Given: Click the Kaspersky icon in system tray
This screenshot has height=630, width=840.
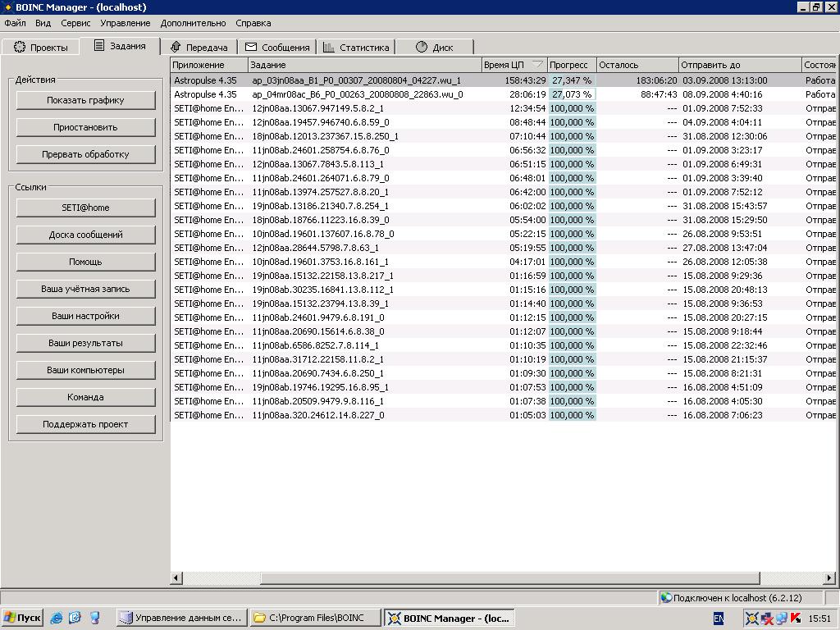Looking at the screenshot, I should 795,619.
